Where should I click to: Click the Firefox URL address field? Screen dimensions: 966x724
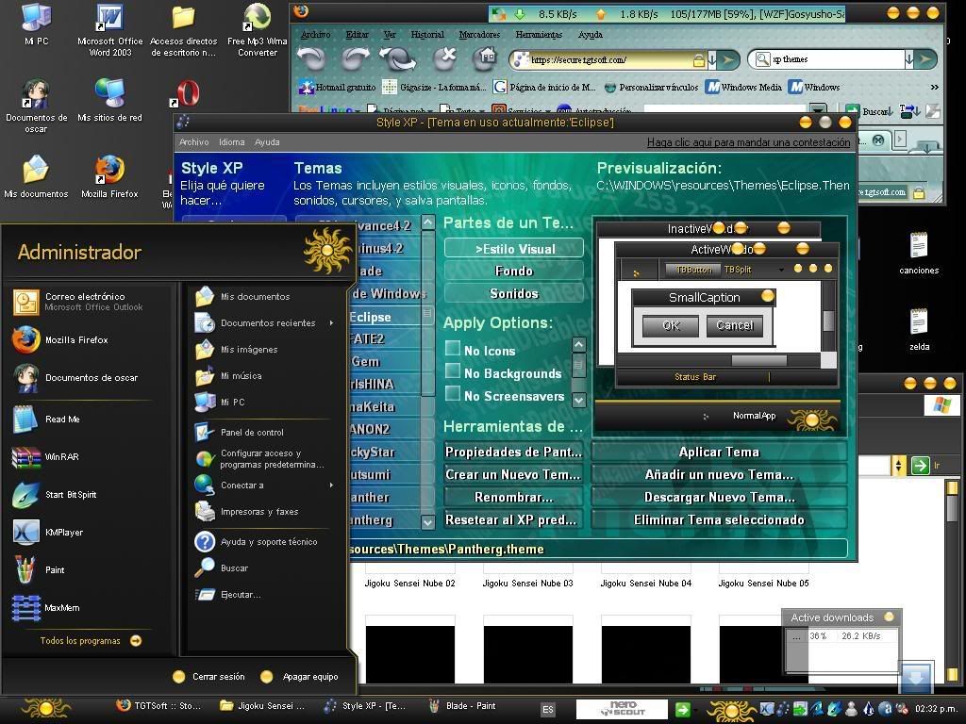(x=610, y=59)
